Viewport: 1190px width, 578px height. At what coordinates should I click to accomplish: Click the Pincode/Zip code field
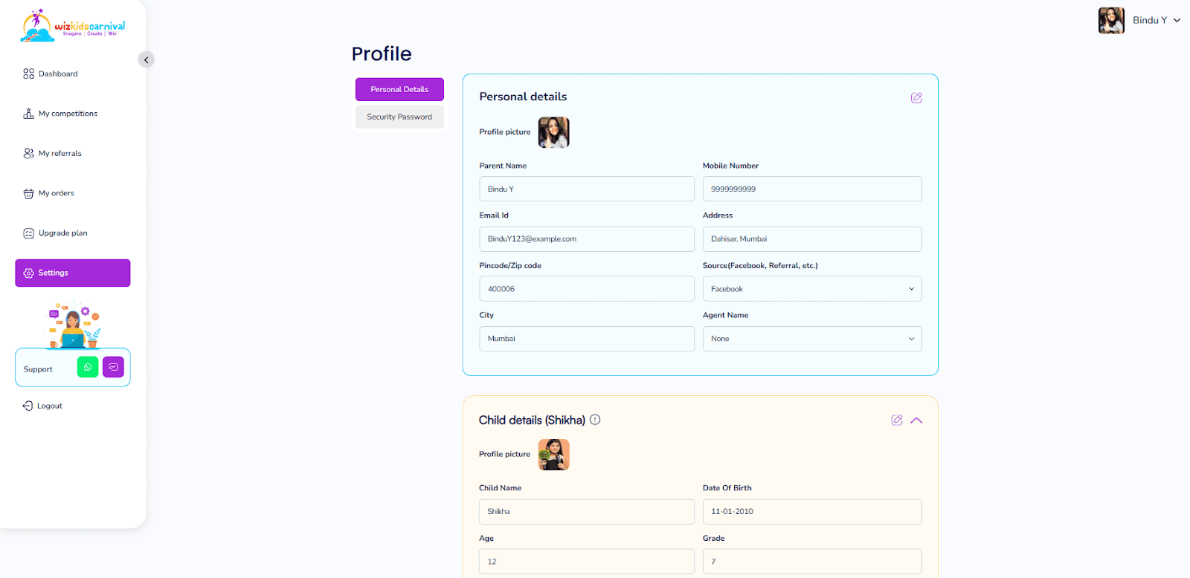coord(587,289)
